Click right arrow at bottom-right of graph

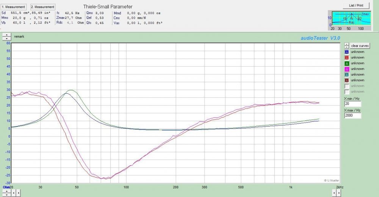[x=339, y=193]
